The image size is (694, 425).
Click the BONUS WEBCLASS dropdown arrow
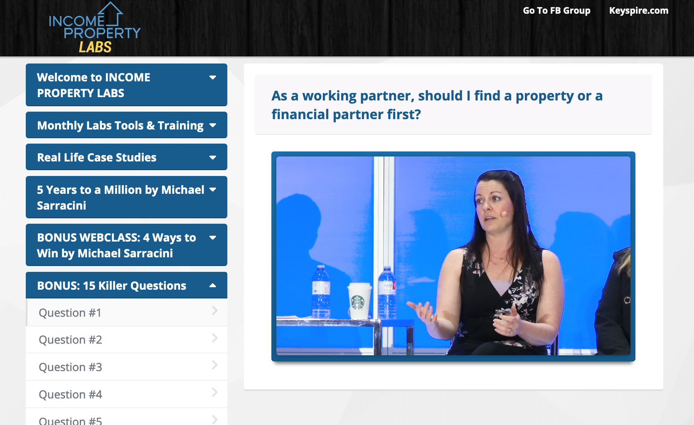coord(213,238)
